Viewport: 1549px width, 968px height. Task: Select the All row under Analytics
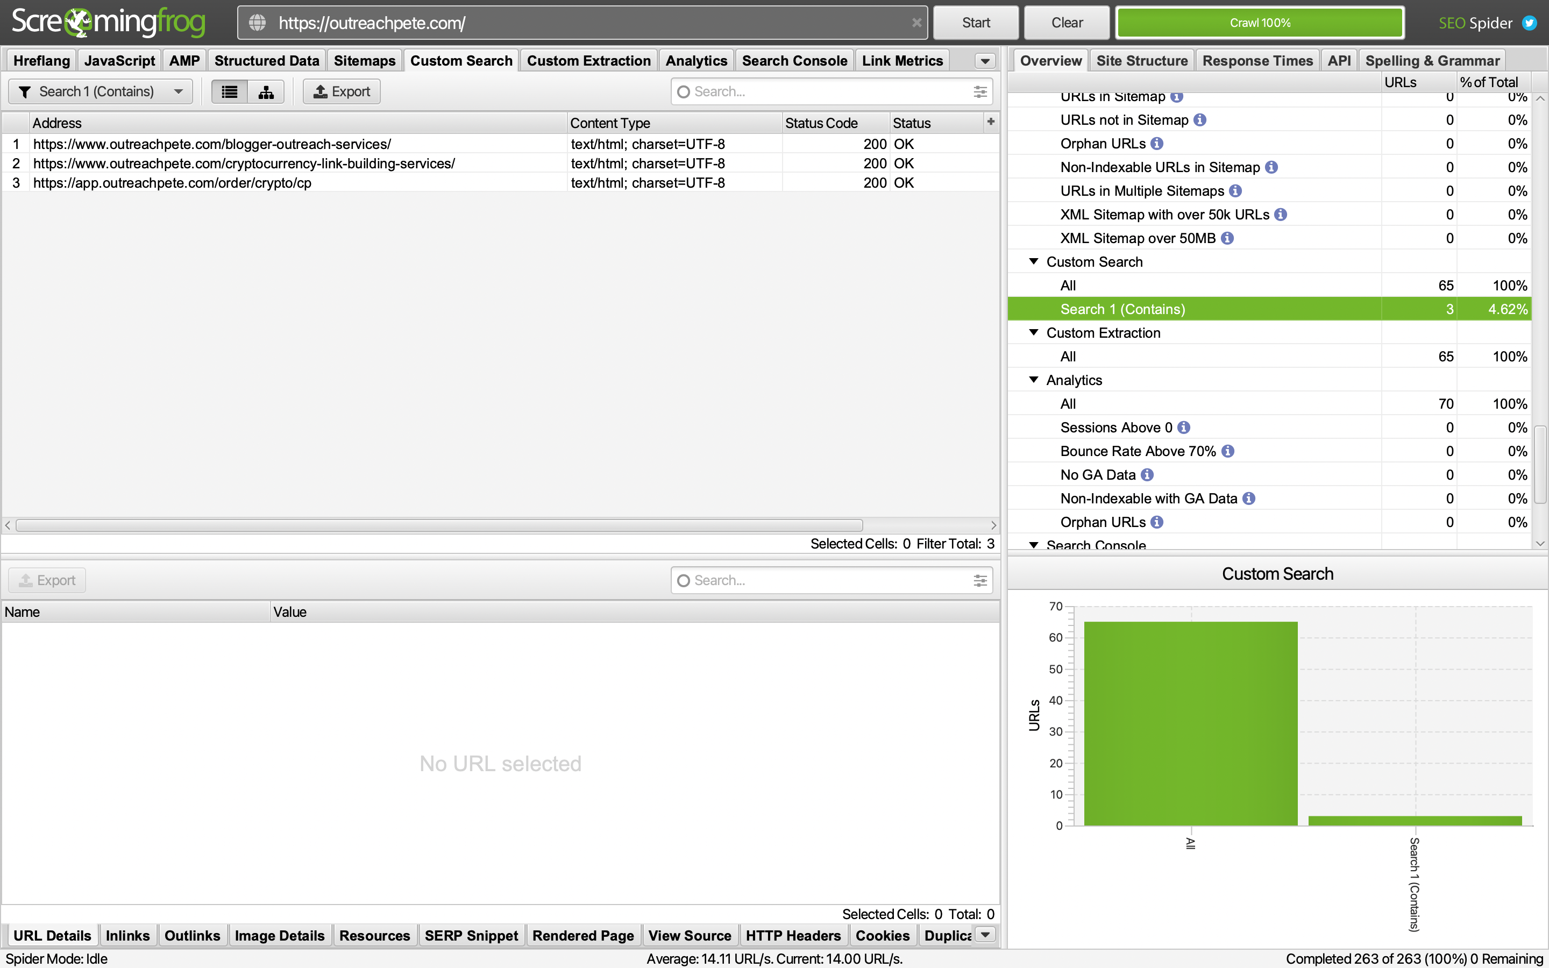pos(1269,404)
